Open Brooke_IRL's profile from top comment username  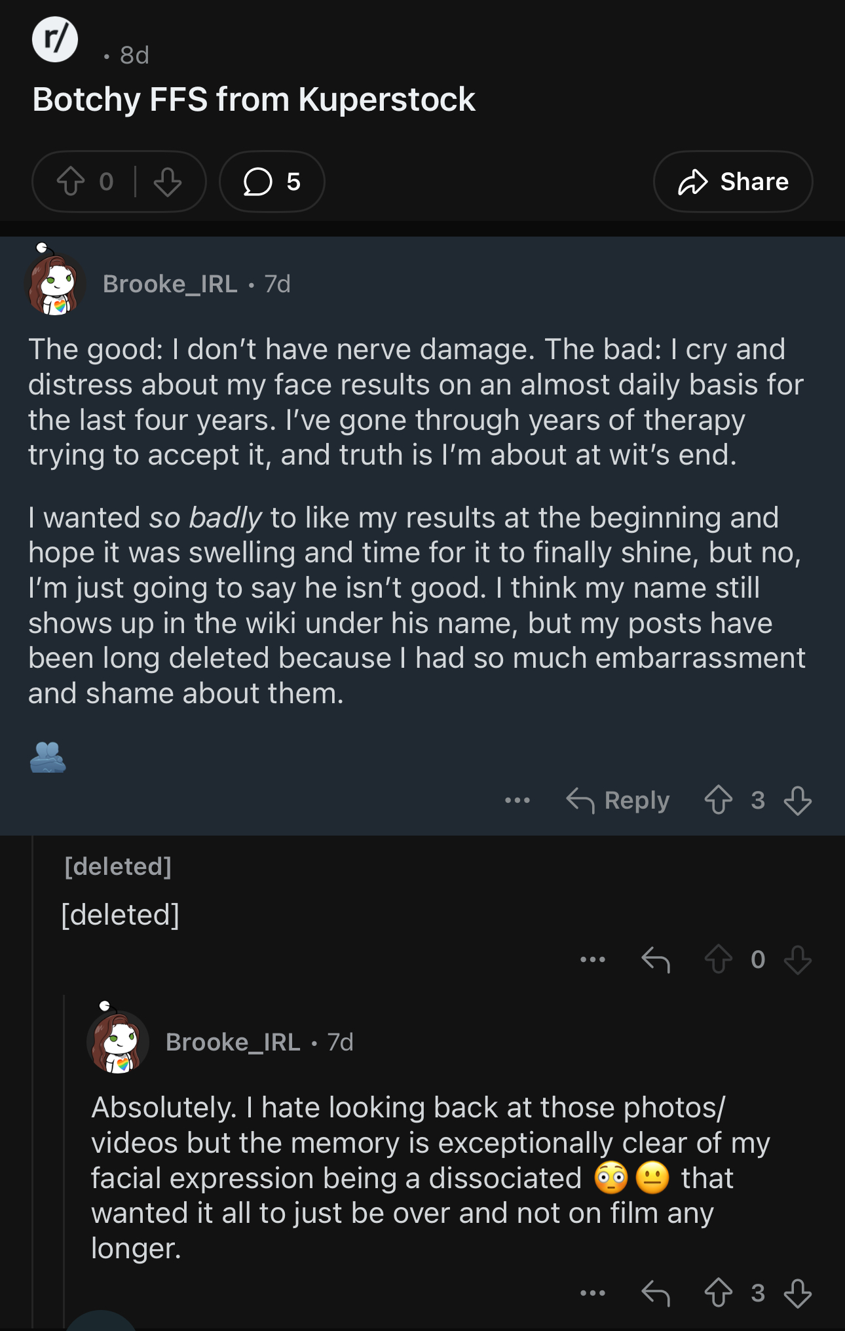point(170,284)
